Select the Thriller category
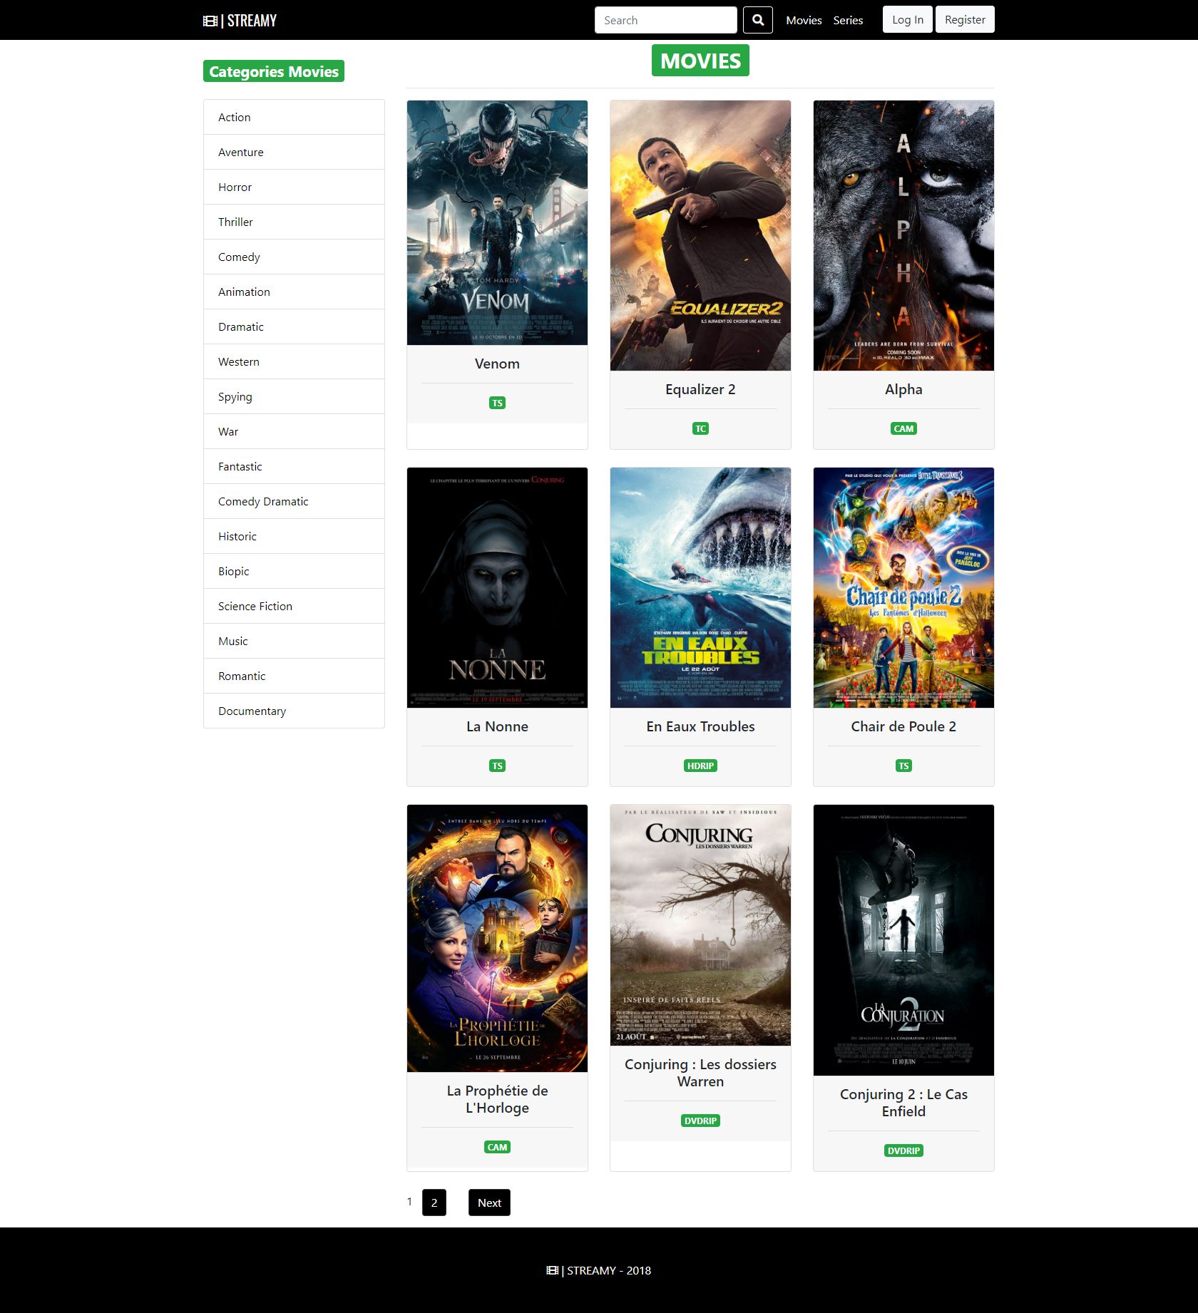 (x=294, y=222)
